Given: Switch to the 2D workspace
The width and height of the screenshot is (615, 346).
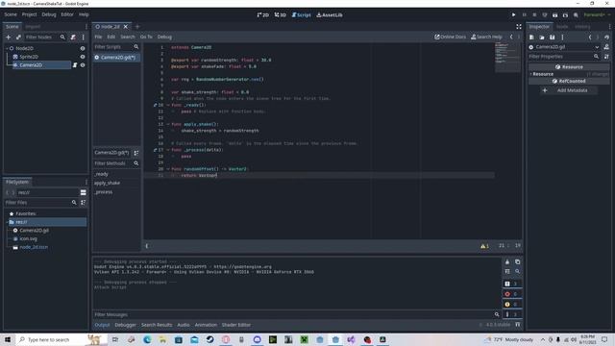Looking at the screenshot, I should point(262,15).
